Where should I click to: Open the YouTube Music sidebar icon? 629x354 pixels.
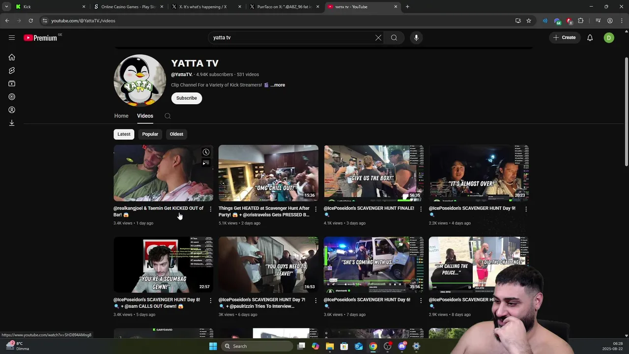tap(12, 97)
